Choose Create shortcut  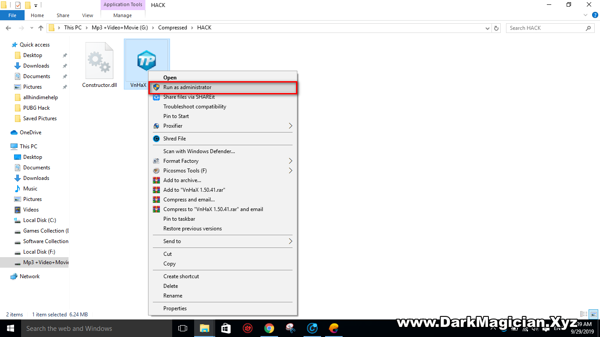pyautogui.click(x=223, y=276)
